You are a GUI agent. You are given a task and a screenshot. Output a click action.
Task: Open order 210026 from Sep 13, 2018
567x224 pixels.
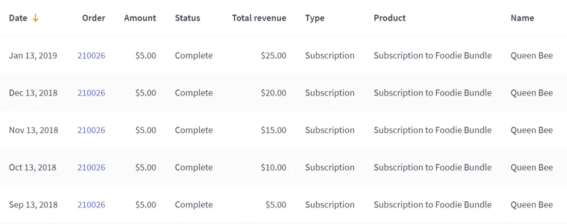91,205
